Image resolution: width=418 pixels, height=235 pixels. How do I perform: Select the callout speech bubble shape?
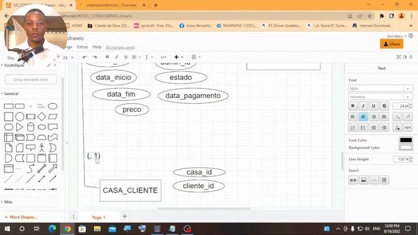[31, 148]
